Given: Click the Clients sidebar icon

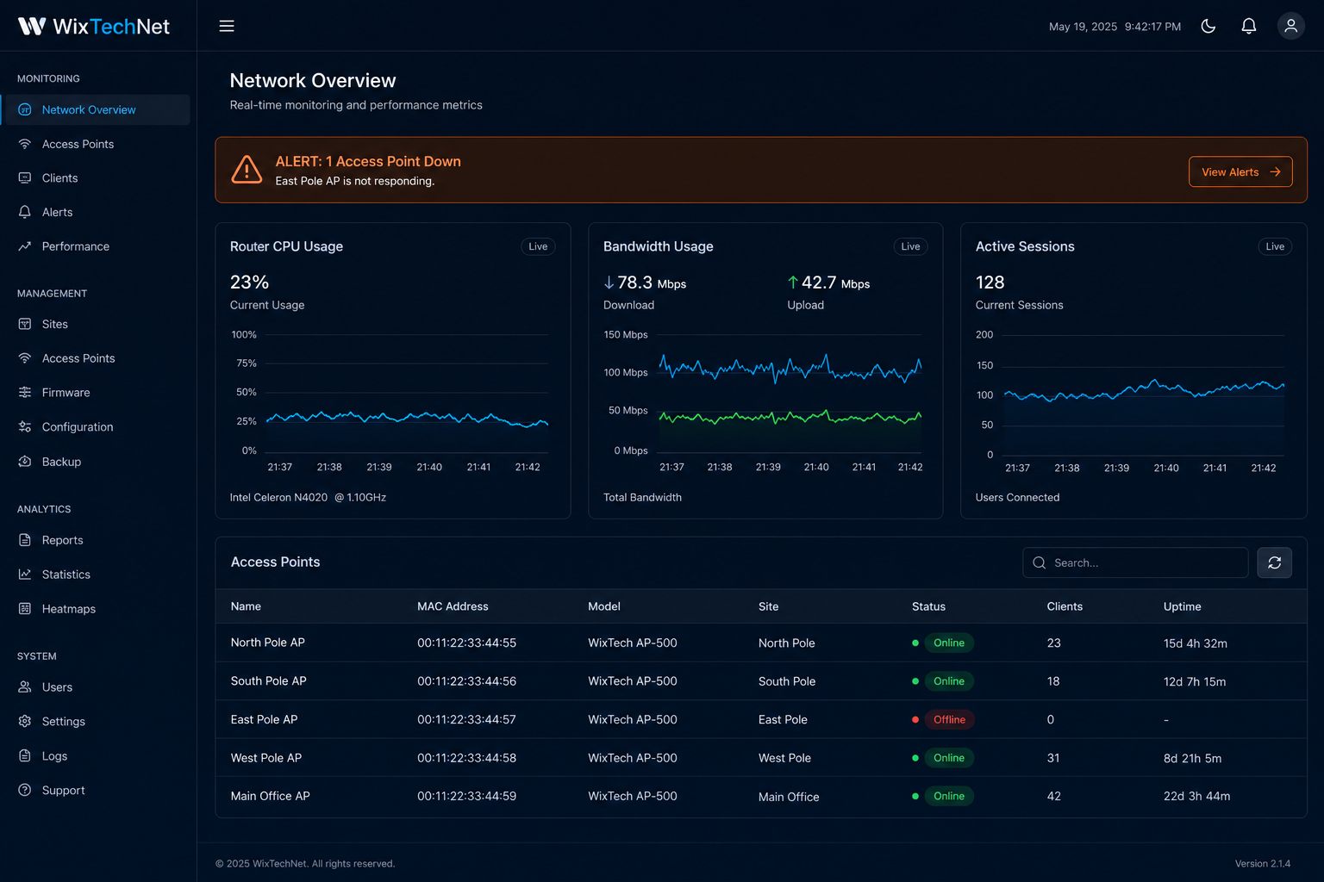Looking at the screenshot, I should click(25, 178).
